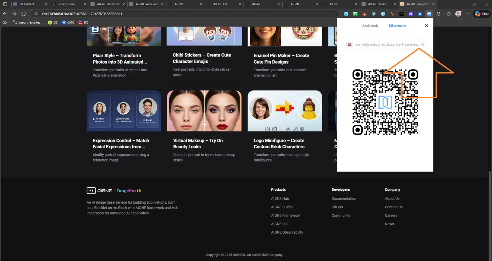Open the GitHub footer link
Viewport: 492px width, 261px height.
pyautogui.click(x=337, y=207)
